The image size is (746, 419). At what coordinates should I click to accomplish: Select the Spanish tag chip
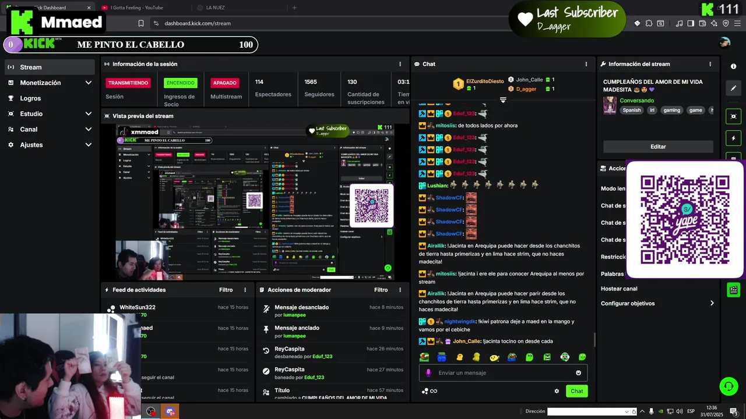tap(631, 110)
